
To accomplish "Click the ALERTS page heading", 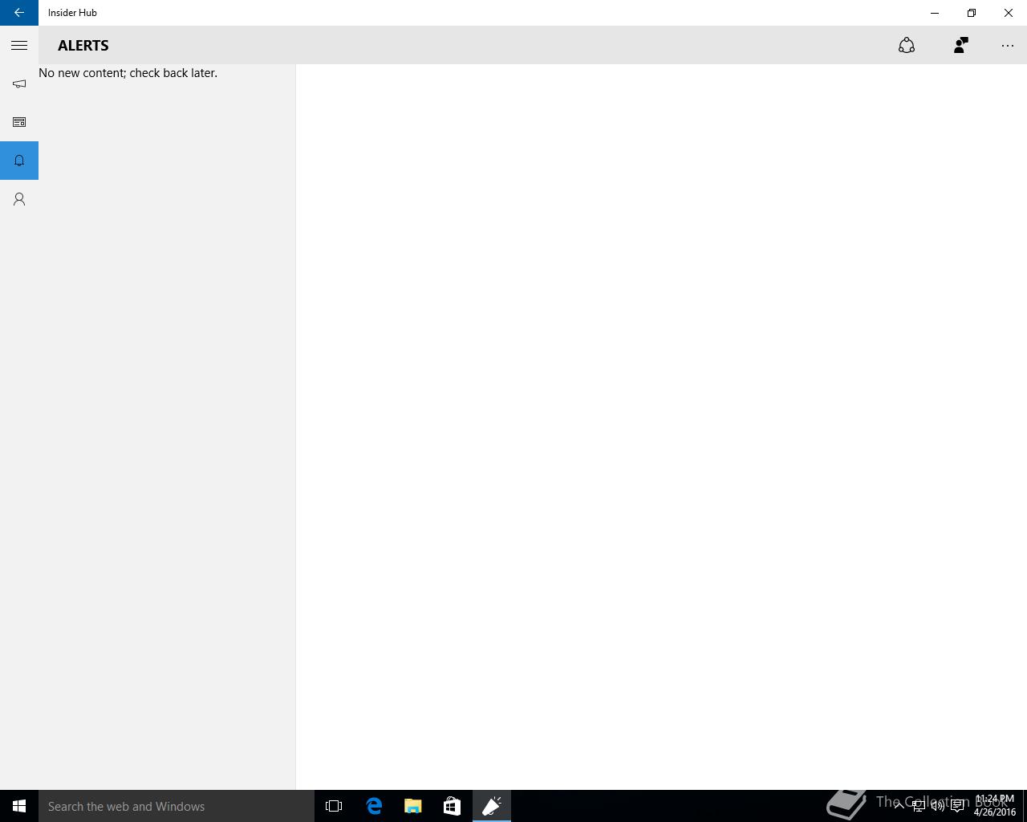I will [x=83, y=46].
